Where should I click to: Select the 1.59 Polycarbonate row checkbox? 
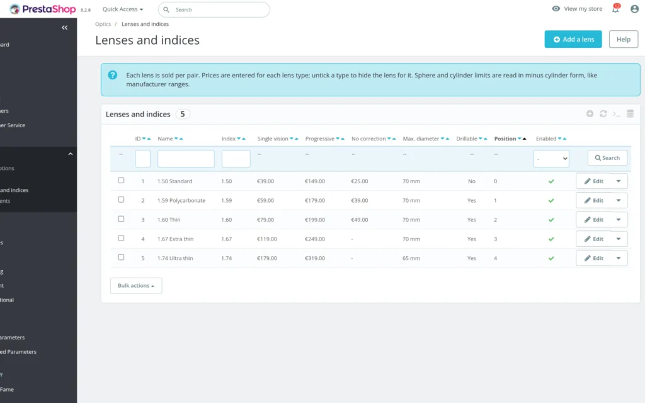[121, 200]
